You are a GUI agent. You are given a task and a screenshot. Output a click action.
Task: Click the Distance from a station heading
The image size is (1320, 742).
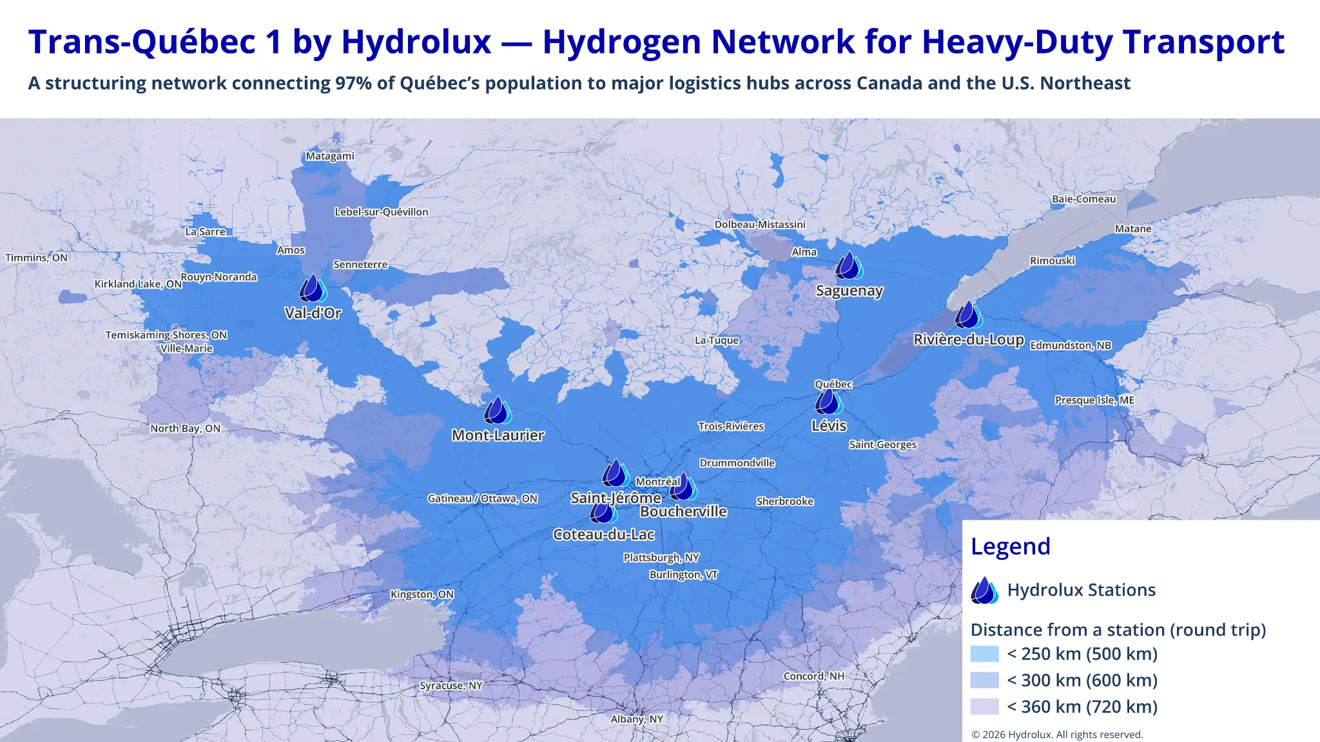point(1118,630)
